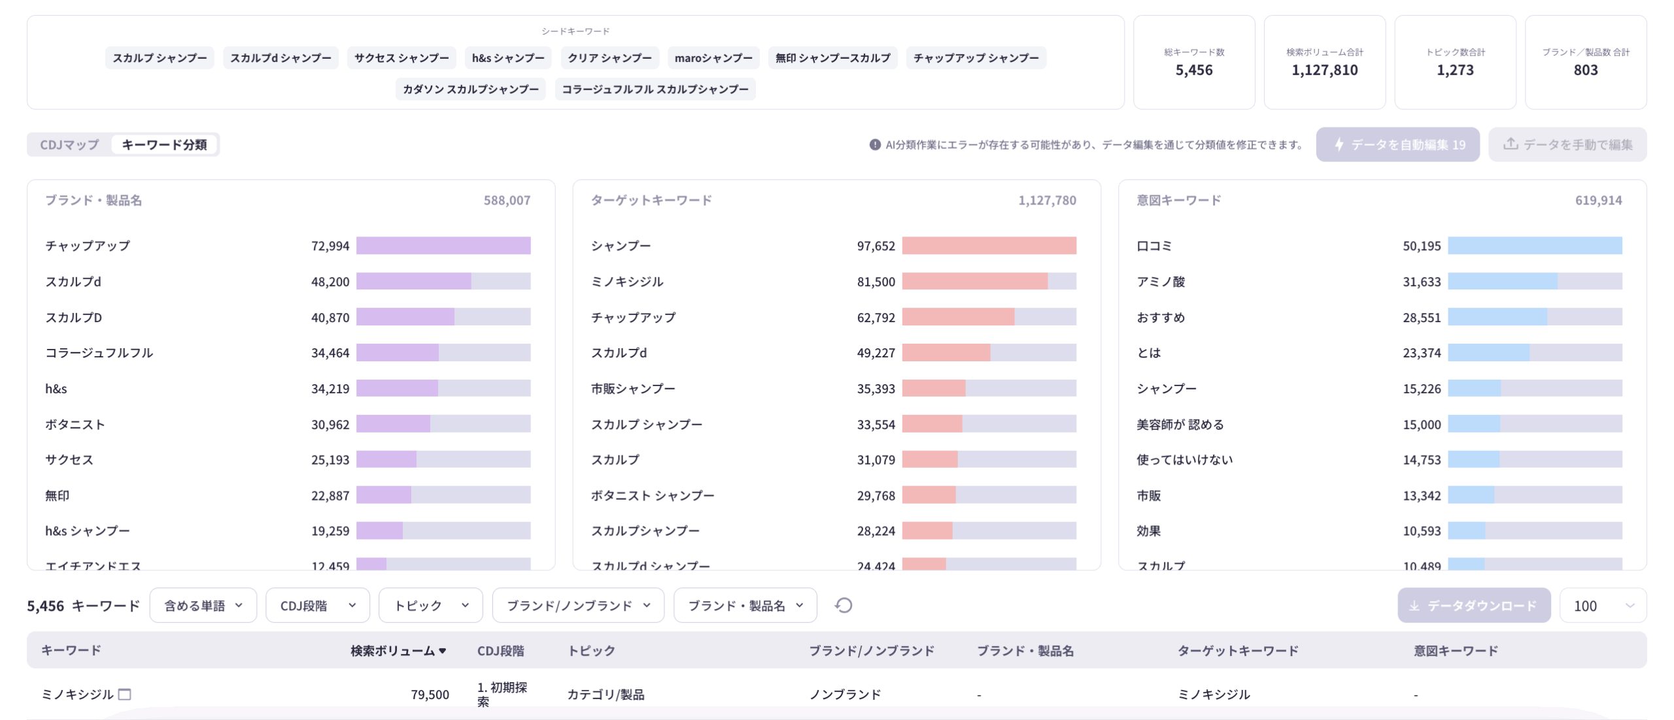Click the データを手動で編集 button
The height and width of the screenshot is (720, 1674).
(1567, 144)
